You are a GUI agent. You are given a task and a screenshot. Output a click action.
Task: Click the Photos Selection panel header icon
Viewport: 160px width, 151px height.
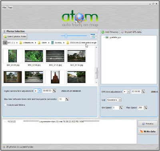(4, 31)
